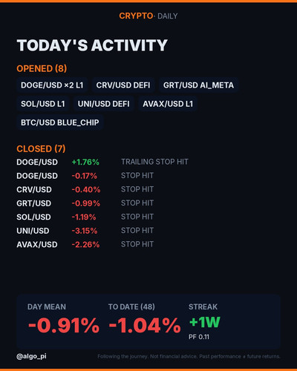
Task: Click the +1W streak value
Action: [x=204, y=322]
